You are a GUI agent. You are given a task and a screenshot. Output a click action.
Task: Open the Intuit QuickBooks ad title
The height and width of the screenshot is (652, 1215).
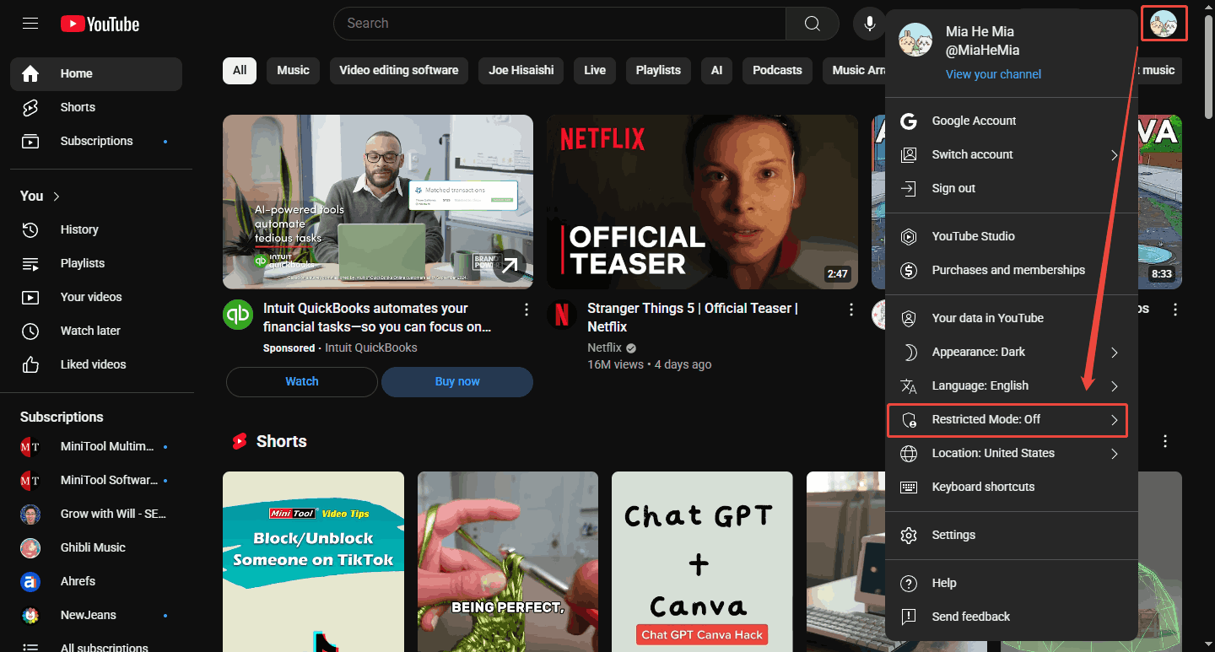click(377, 318)
